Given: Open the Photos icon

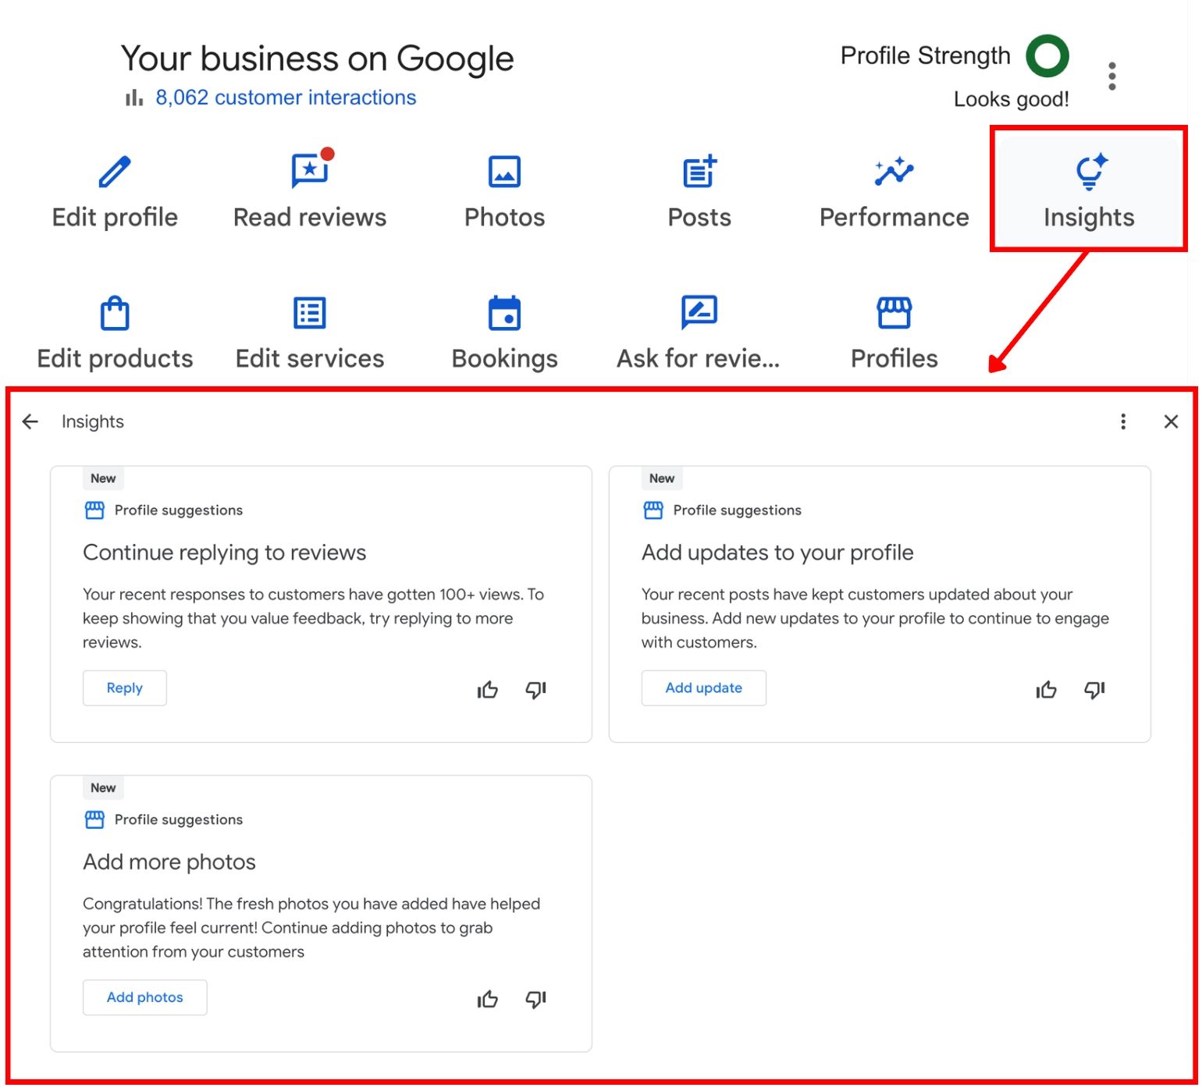Looking at the screenshot, I should 505,172.
